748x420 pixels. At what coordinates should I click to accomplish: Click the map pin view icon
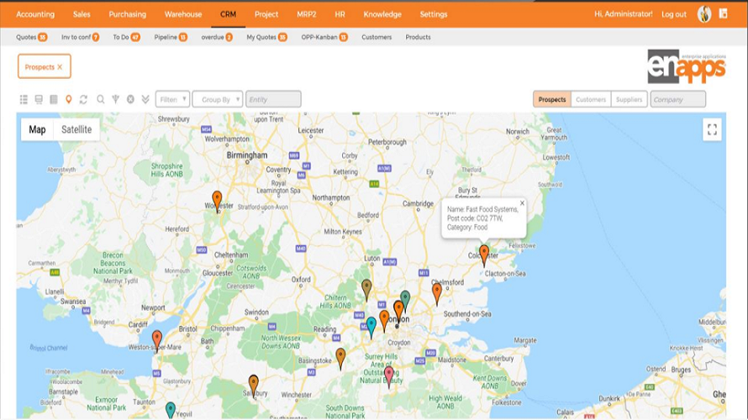pyautogui.click(x=69, y=99)
